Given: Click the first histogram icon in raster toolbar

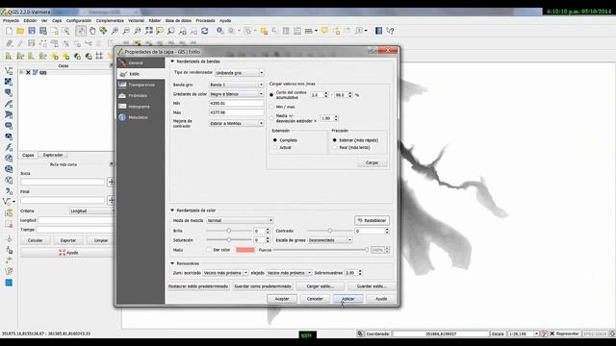Looking at the screenshot, I should coord(9,57).
